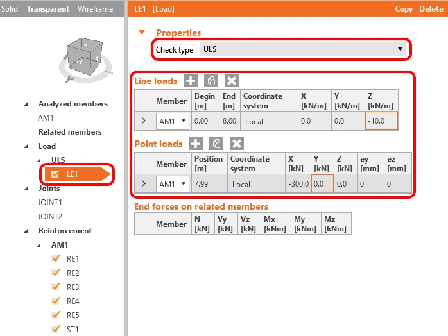This screenshot has height=336, width=448.
Task: Open Member dropdown in Line loads row
Action: 173,121
